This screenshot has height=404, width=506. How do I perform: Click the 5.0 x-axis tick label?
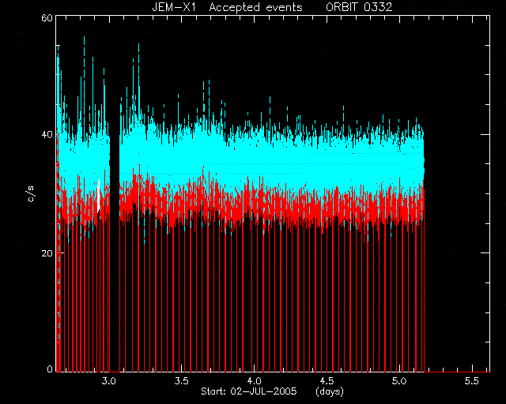(x=399, y=381)
